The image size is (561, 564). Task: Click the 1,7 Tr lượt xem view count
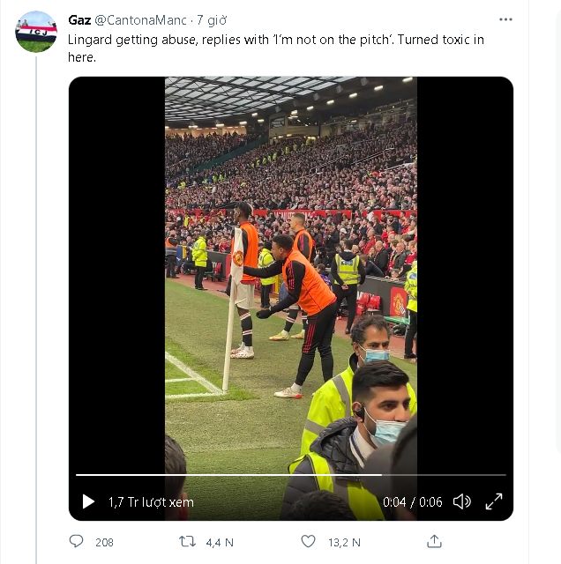point(151,501)
